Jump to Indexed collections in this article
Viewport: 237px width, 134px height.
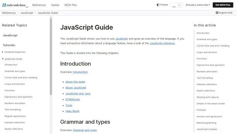(207, 85)
